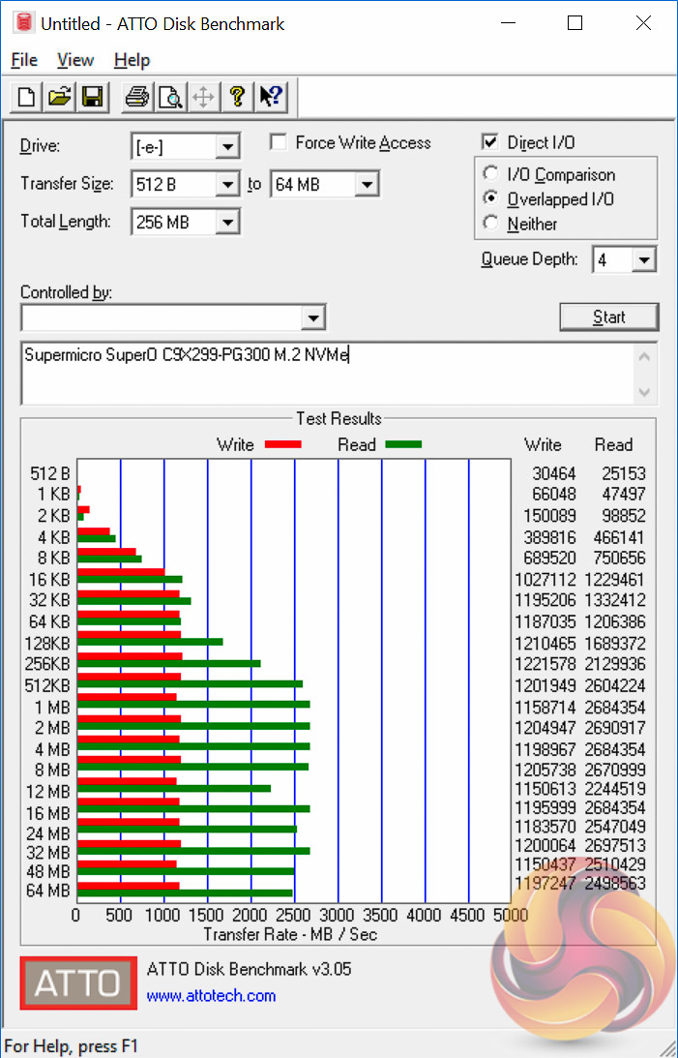Image resolution: width=678 pixels, height=1058 pixels.
Task: Activate context help arrow-question icon
Action: click(x=271, y=97)
